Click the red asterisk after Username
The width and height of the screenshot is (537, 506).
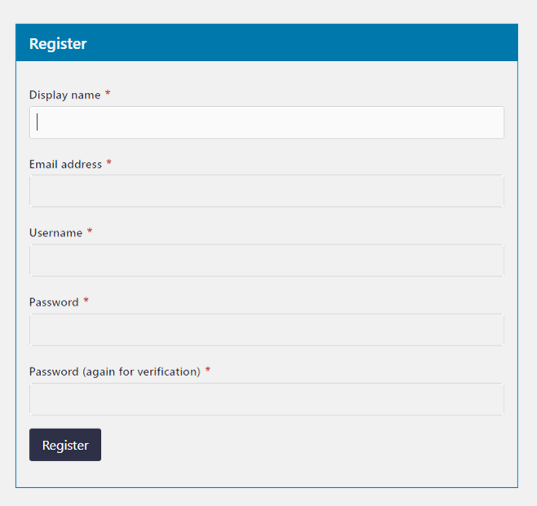[90, 233]
